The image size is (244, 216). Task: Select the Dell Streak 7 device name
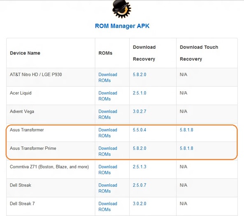(x=22, y=204)
